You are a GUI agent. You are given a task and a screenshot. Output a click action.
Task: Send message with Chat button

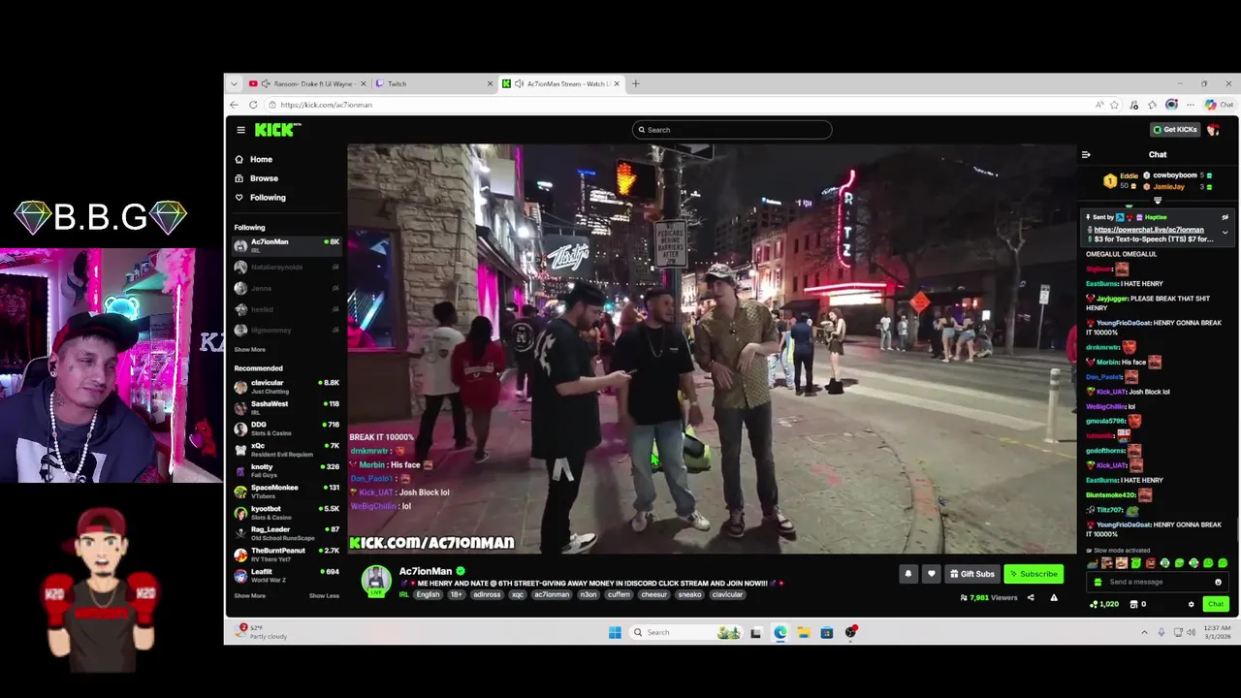point(1216,604)
